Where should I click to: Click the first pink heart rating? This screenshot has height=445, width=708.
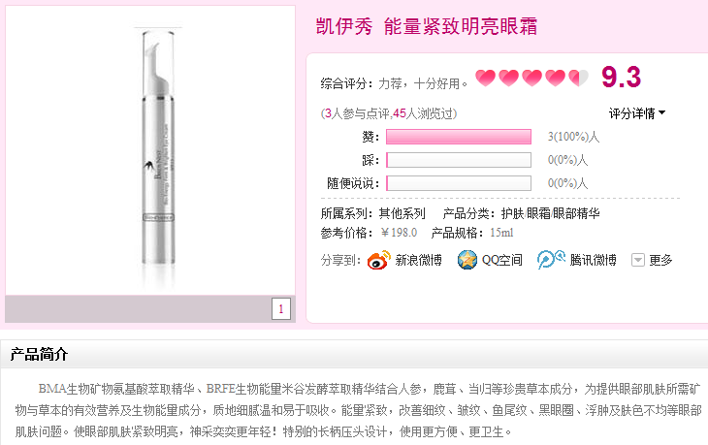tap(485, 79)
